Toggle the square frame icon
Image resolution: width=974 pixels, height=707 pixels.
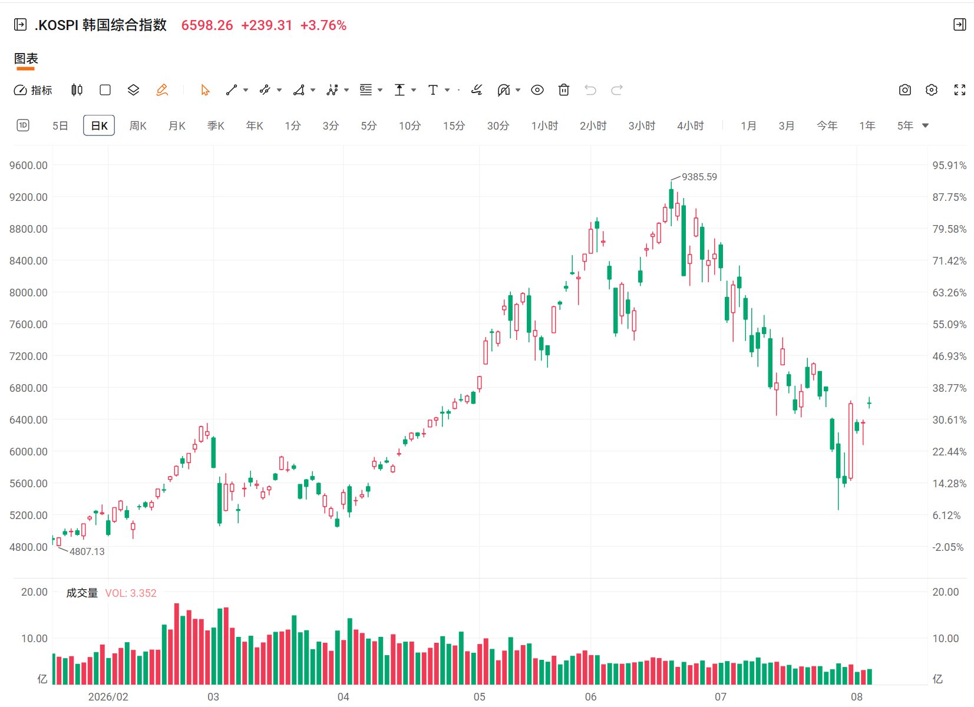pos(105,90)
